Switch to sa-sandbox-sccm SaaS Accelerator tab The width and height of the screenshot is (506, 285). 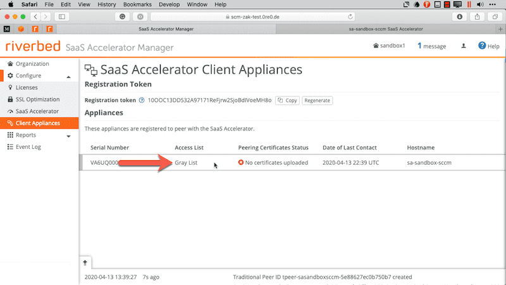point(386,28)
